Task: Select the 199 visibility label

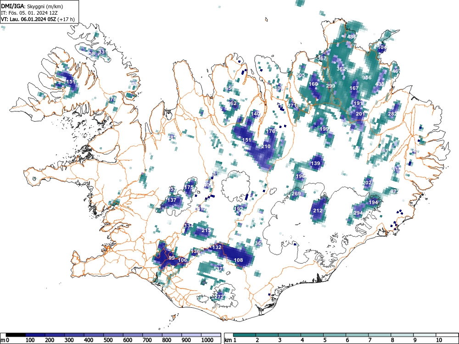Action: (x=325, y=129)
